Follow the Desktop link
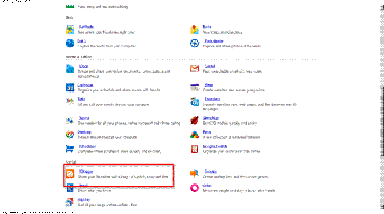384x214 pixels. tap(84, 132)
